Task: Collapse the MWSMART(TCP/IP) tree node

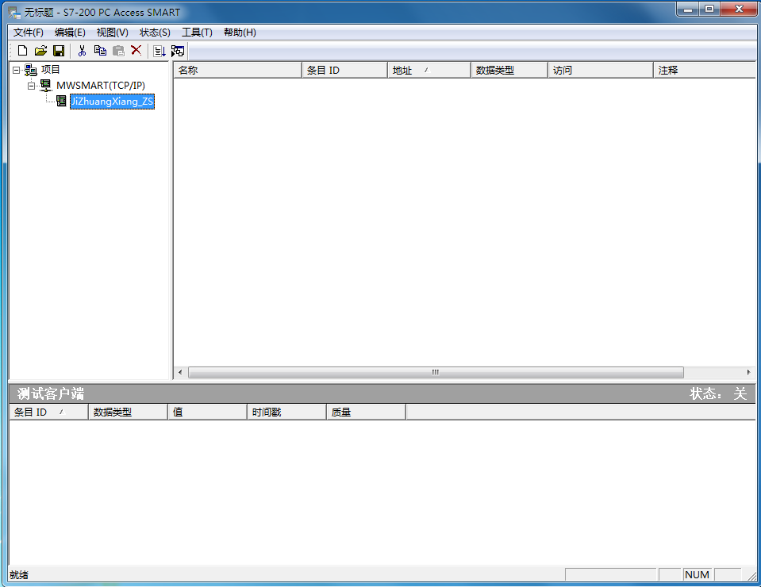Action: tap(32, 85)
